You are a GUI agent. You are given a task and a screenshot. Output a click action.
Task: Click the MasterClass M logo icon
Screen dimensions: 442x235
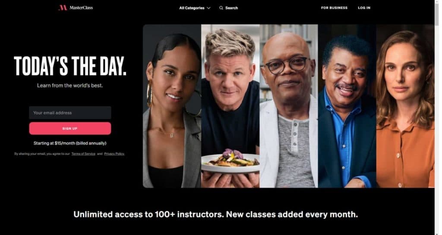coord(62,8)
